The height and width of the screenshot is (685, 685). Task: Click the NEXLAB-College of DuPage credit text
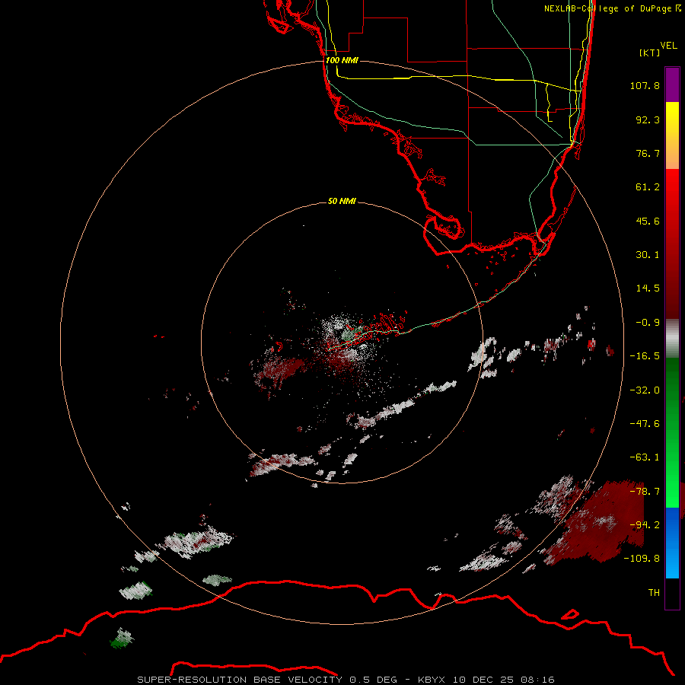tap(612, 8)
